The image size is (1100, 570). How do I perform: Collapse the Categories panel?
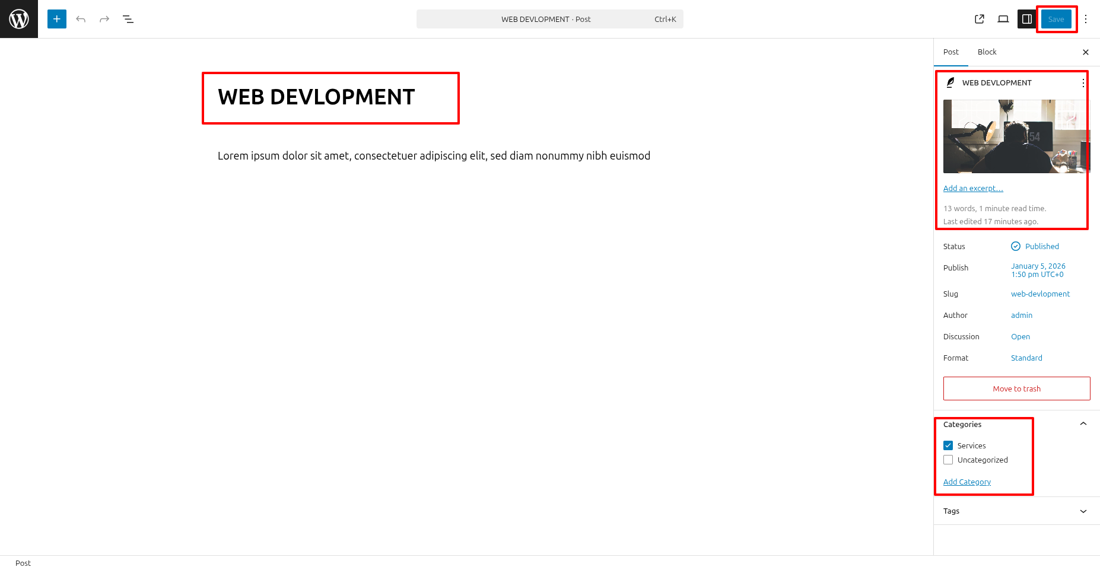pyautogui.click(x=1083, y=424)
